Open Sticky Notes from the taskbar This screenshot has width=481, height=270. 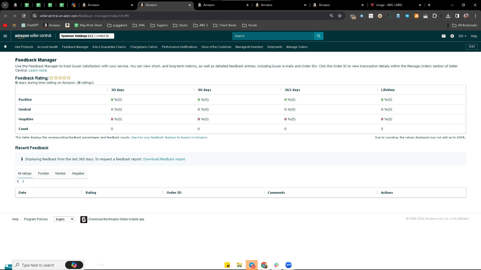(x=227, y=265)
